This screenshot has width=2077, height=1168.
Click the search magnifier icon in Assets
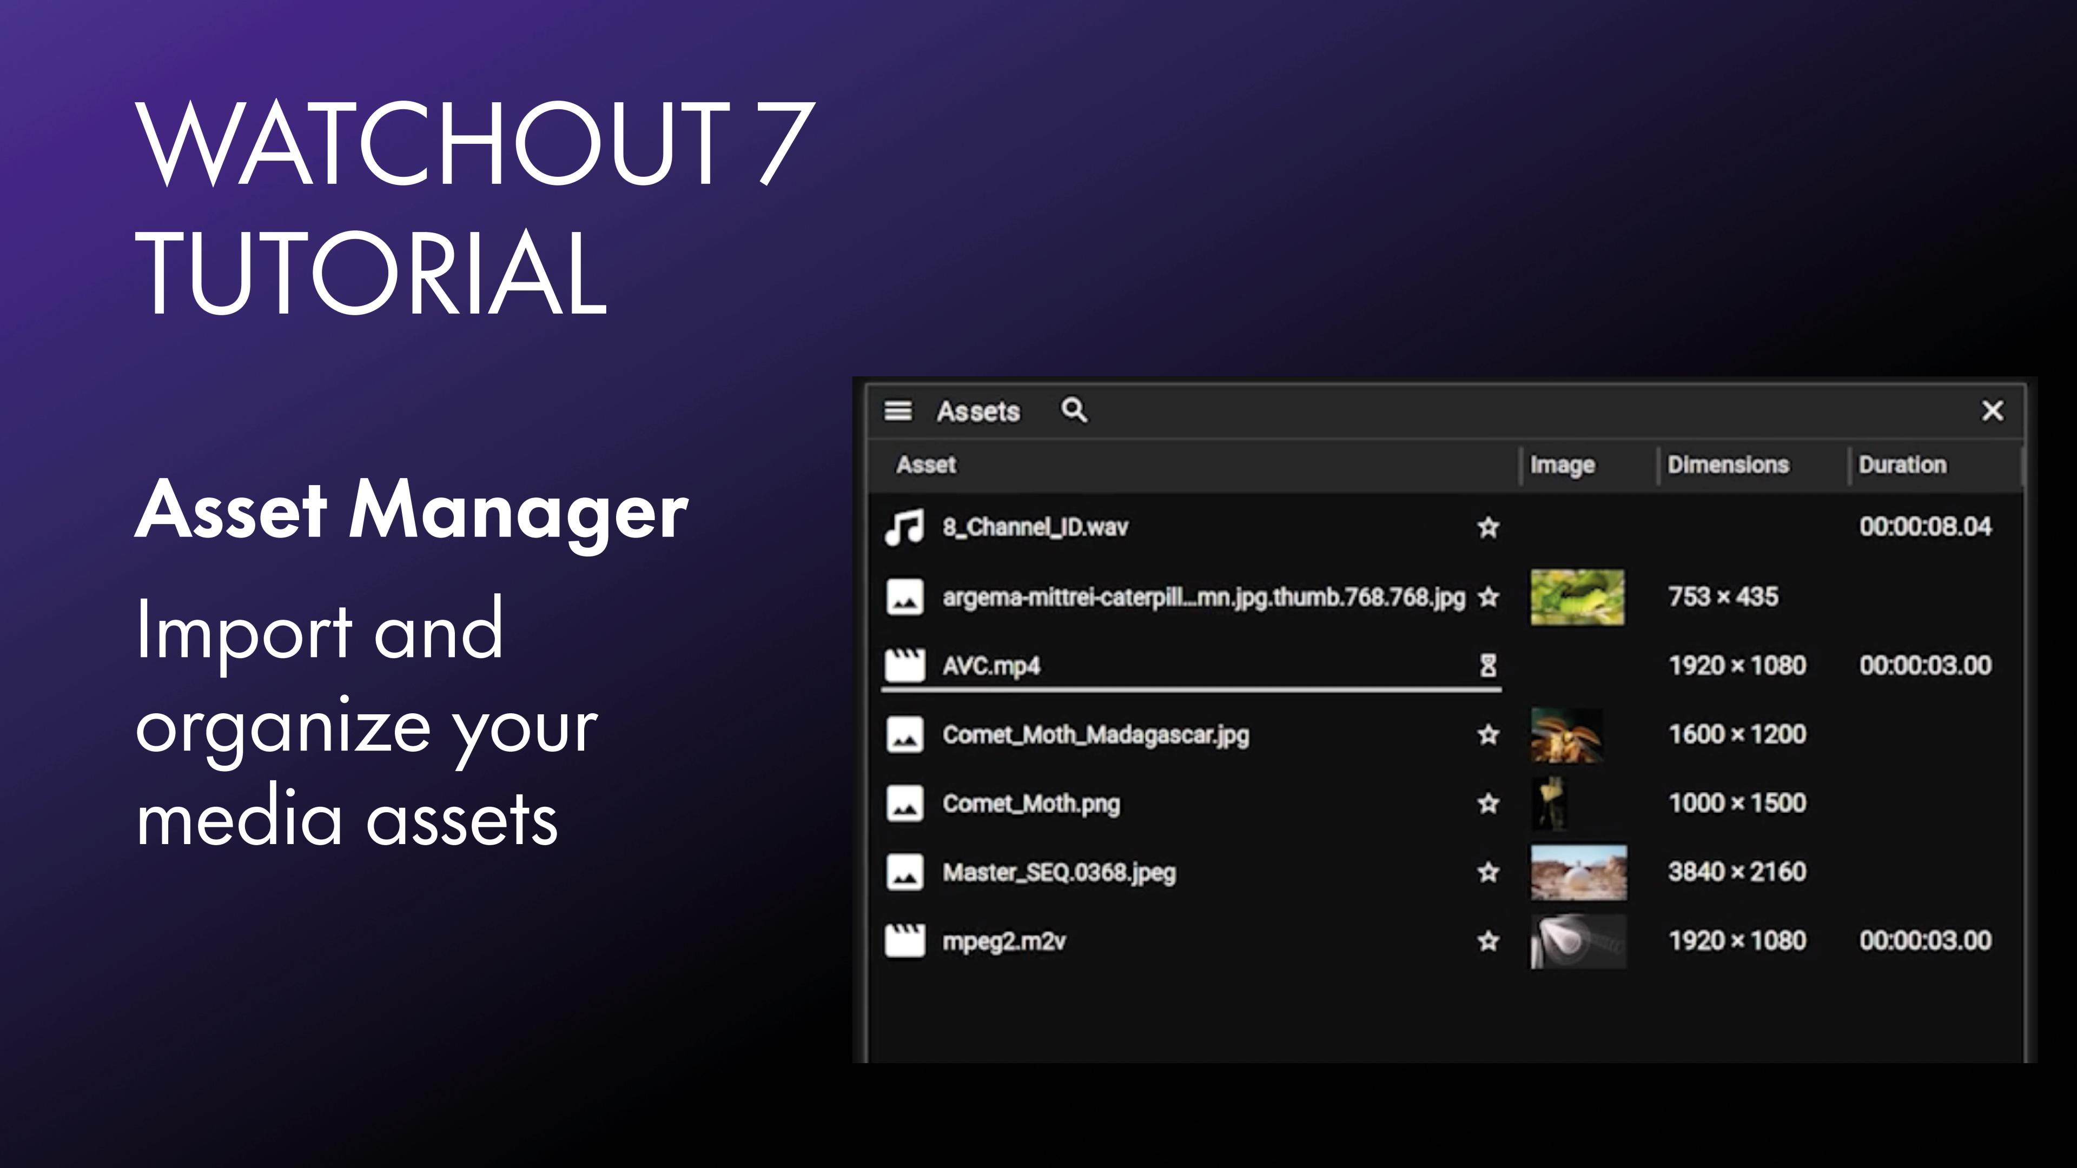[1073, 410]
